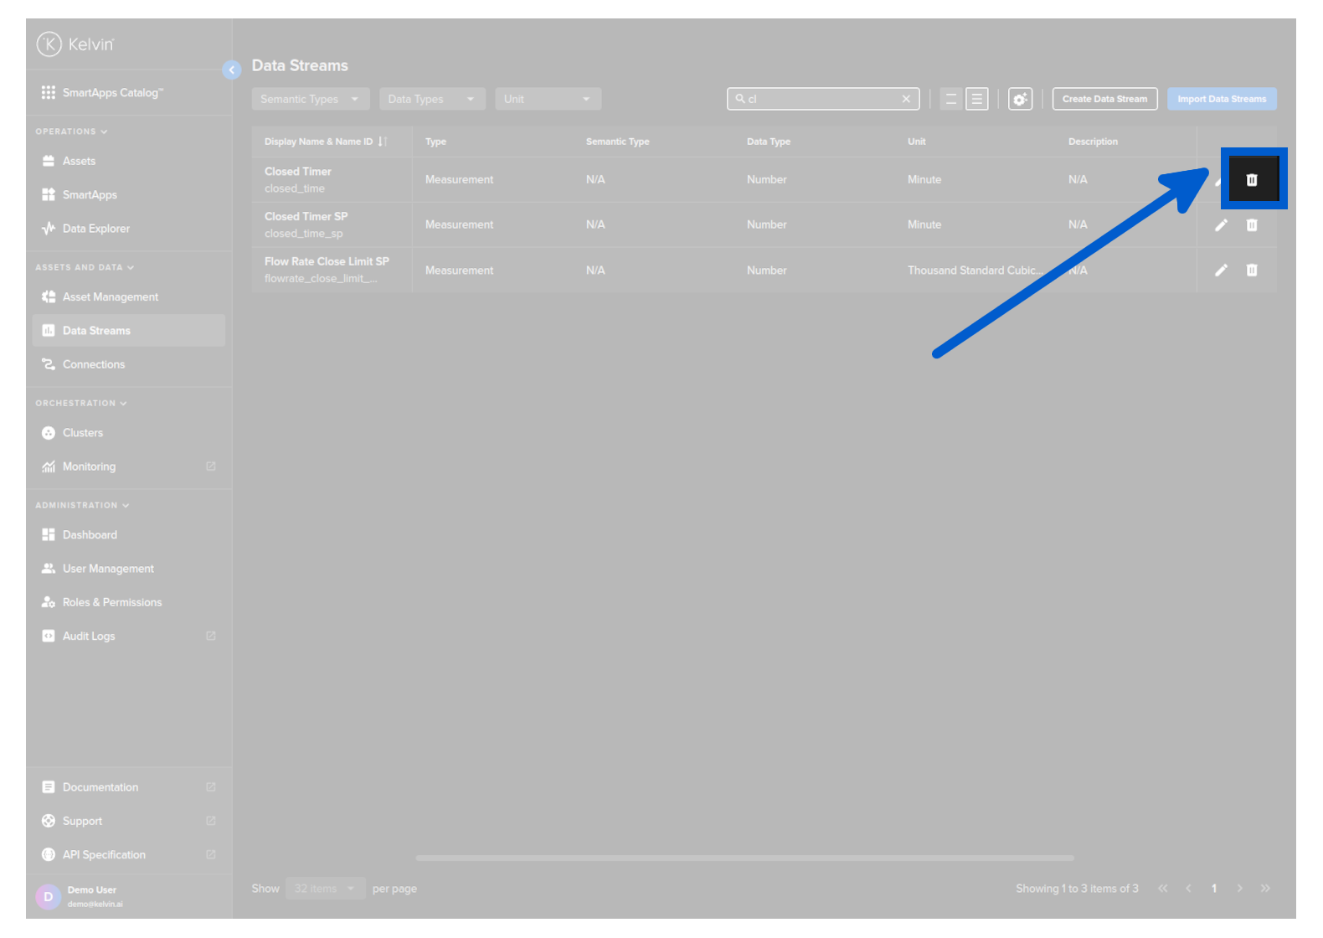Collapse the sidebar with the arrow button
This screenshot has width=1323, height=938.
(x=232, y=70)
